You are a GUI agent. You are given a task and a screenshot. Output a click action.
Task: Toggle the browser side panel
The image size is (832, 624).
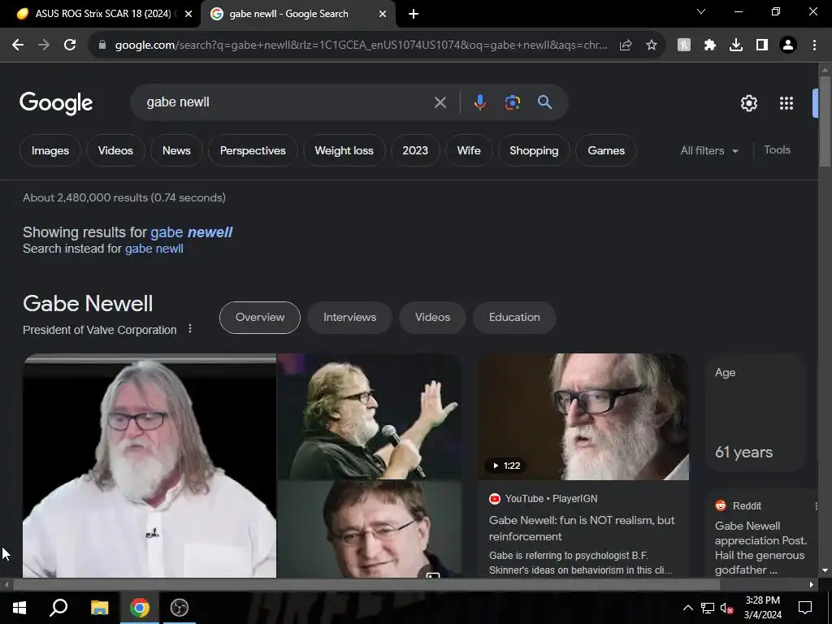762,45
